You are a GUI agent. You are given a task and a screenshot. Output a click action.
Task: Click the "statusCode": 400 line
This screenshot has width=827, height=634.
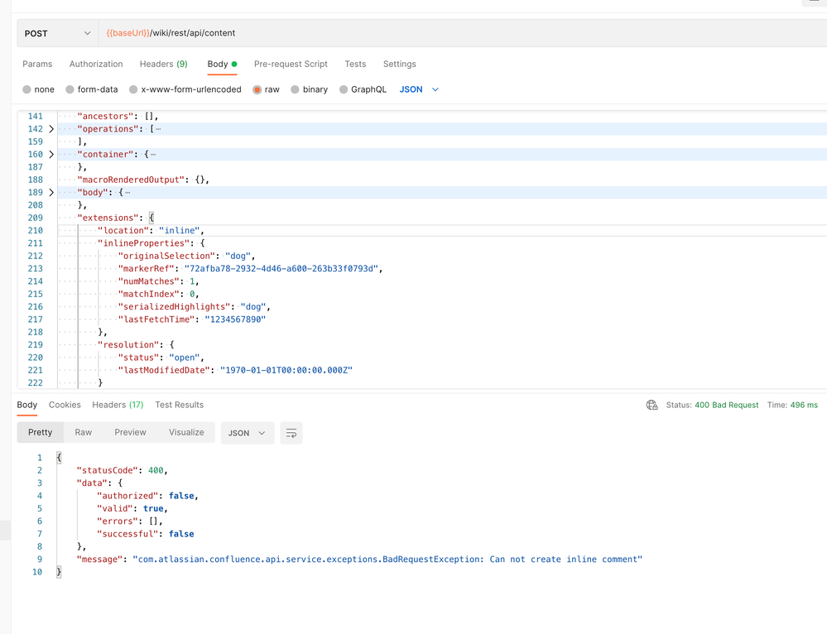[x=123, y=470]
